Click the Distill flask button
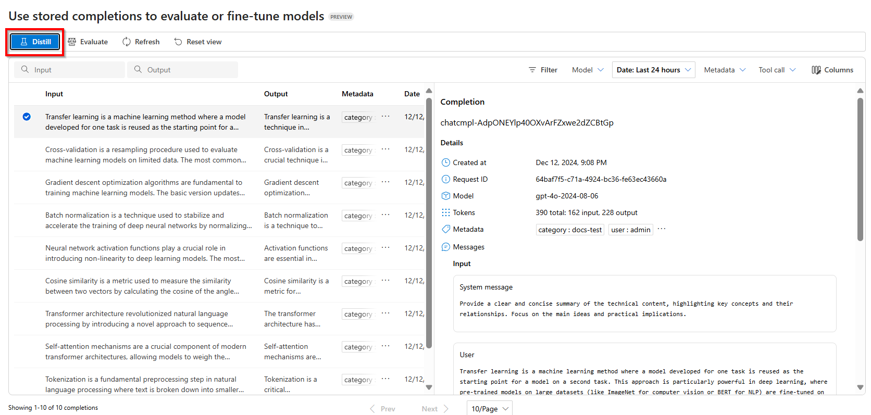The height and width of the screenshot is (415, 871). click(35, 42)
